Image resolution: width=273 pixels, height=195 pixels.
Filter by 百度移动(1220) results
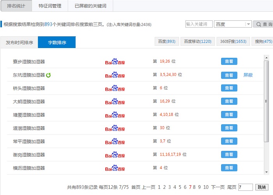197,41
